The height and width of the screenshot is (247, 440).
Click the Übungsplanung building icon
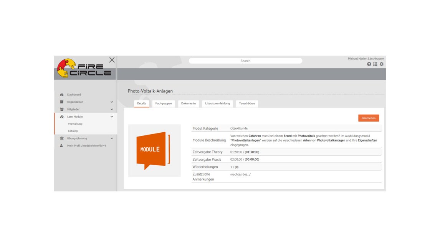pyautogui.click(x=61, y=138)
